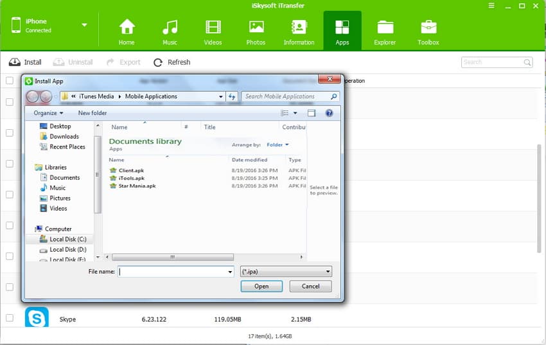The width and height of the screenshot is (546, 345).
Task: Open the Toolbox tab
Action: tap(428, 32)
